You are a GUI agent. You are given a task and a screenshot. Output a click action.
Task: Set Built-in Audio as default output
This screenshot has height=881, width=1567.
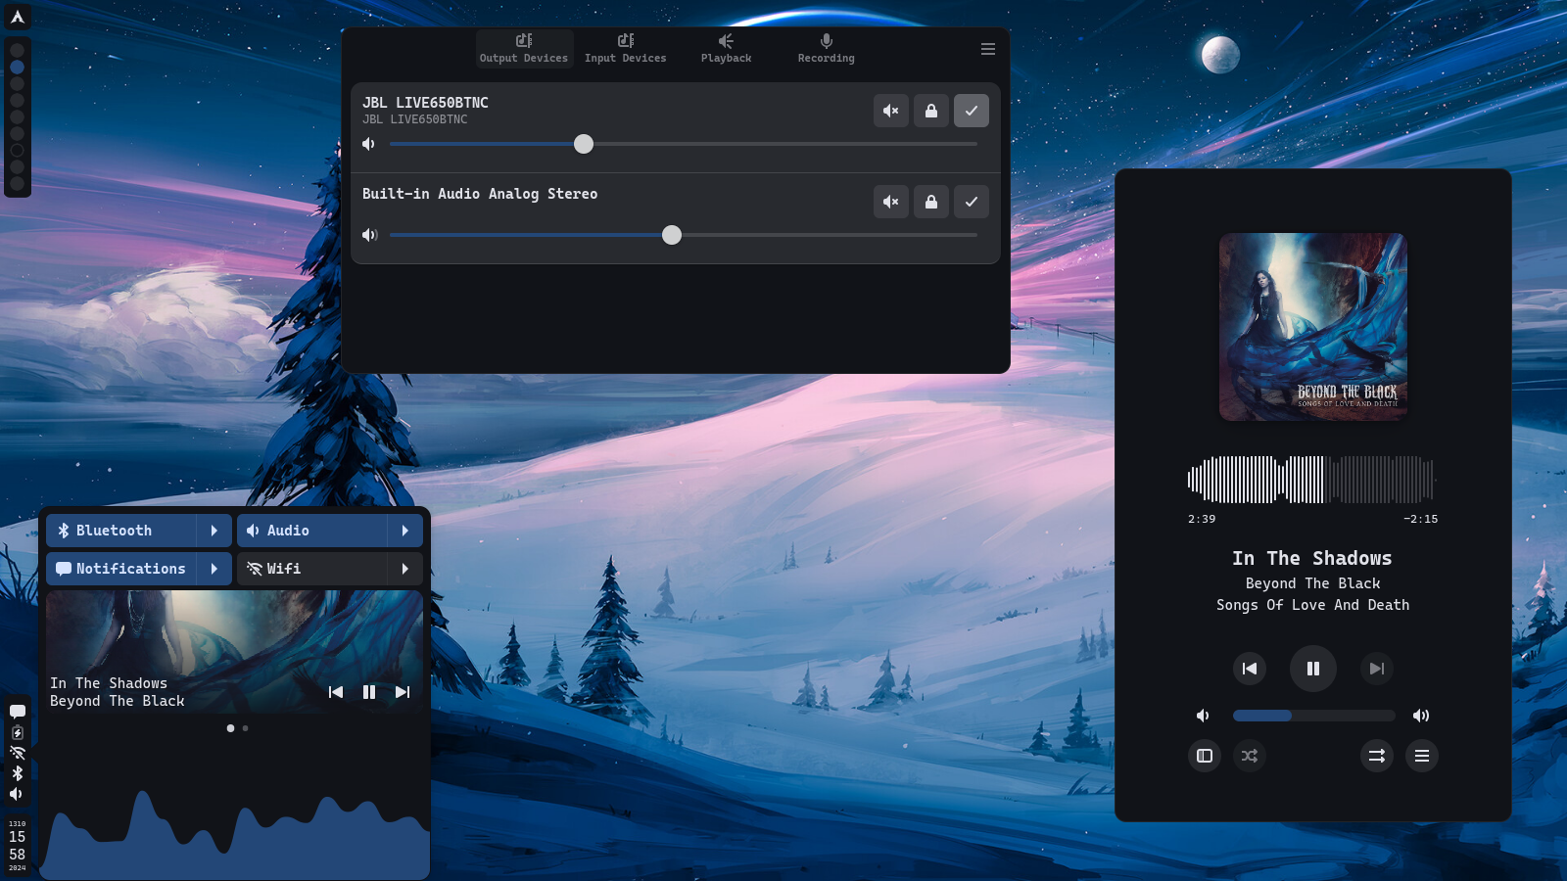pos(972,202)
